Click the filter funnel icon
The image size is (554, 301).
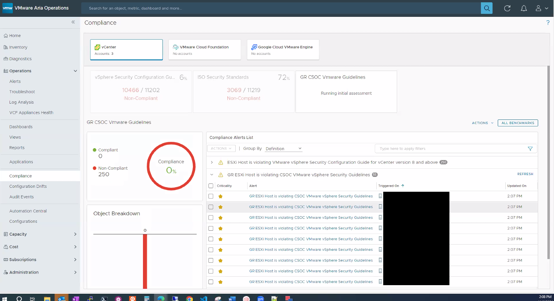530,149
